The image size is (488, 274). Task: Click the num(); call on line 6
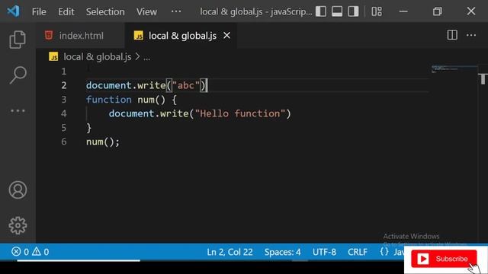[x=103, y=142]
